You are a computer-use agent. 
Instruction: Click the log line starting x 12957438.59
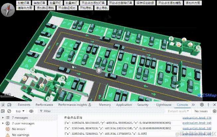[117, 123]
